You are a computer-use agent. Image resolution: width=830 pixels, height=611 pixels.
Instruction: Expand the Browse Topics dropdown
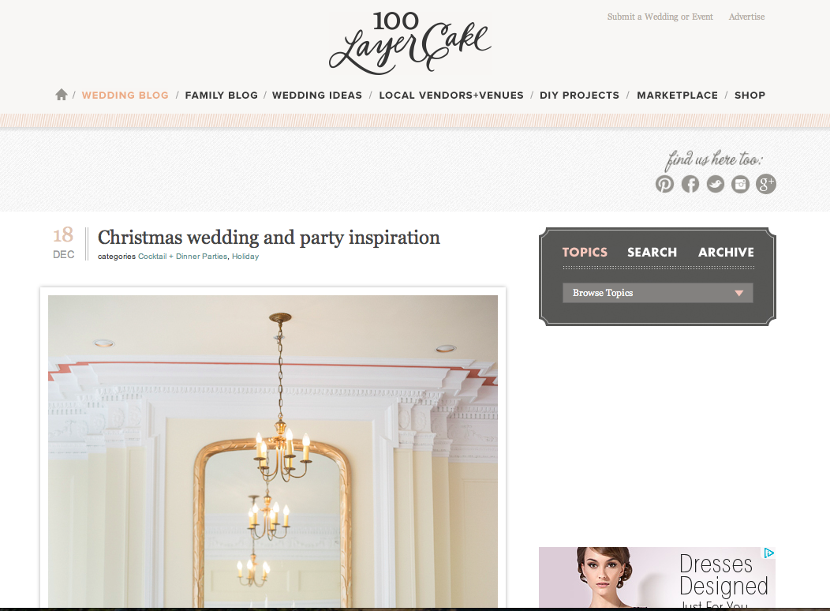[657, 293]
